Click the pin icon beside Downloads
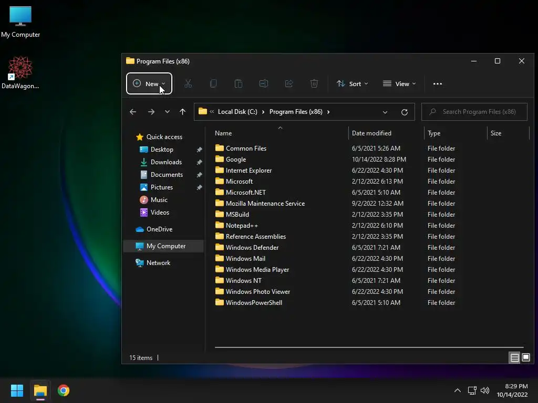Image resolution: width=538 pixels, height=403 pixels. (x=199, y=163)
